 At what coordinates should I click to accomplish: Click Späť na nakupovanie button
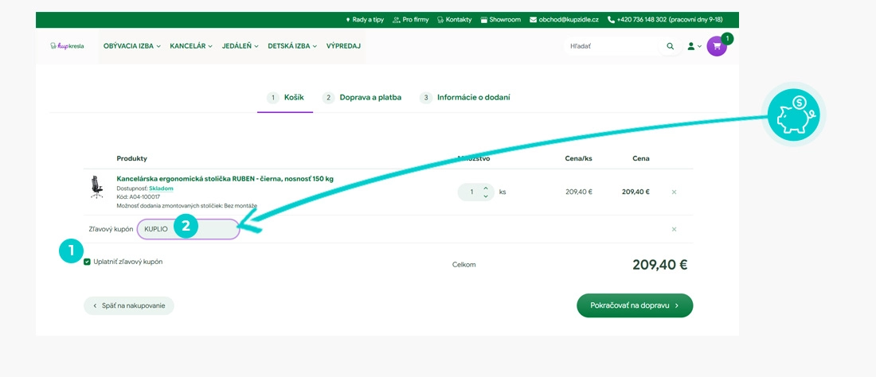coord(128,305)
